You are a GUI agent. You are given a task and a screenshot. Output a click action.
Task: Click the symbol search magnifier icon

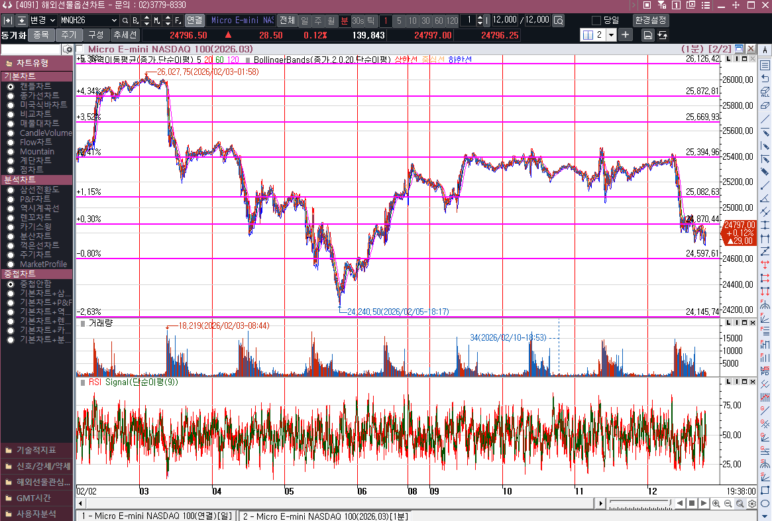click(125, 21)
